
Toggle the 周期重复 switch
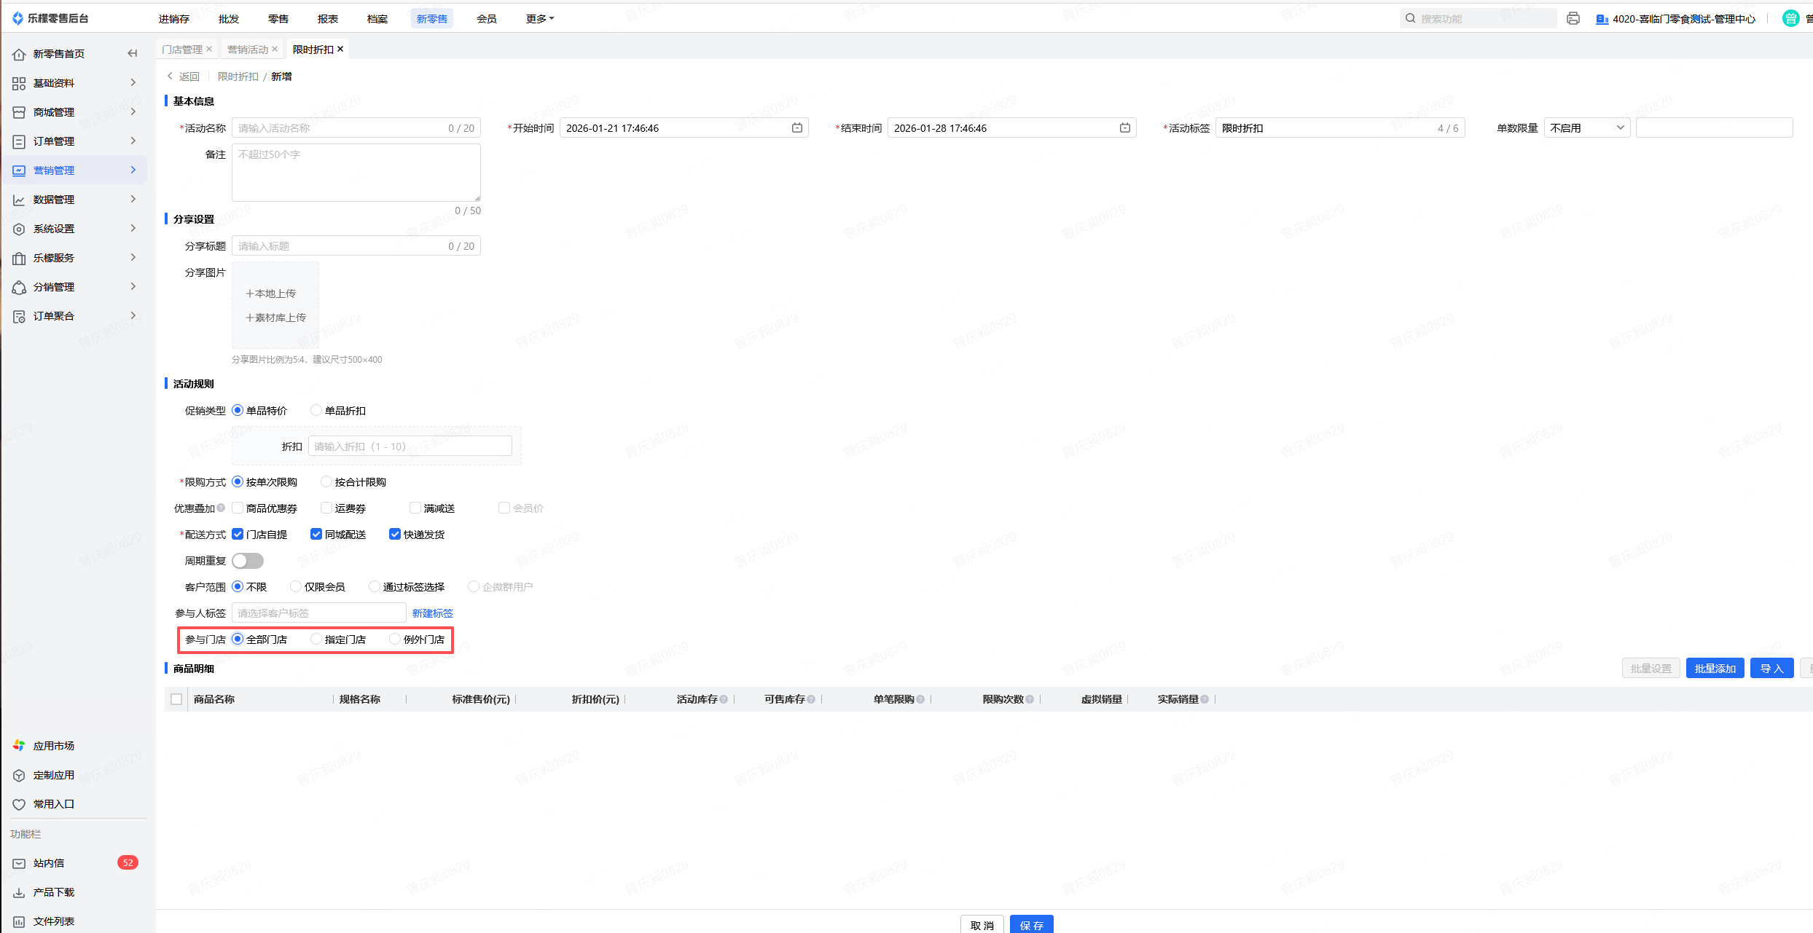[x=248, y=561]
